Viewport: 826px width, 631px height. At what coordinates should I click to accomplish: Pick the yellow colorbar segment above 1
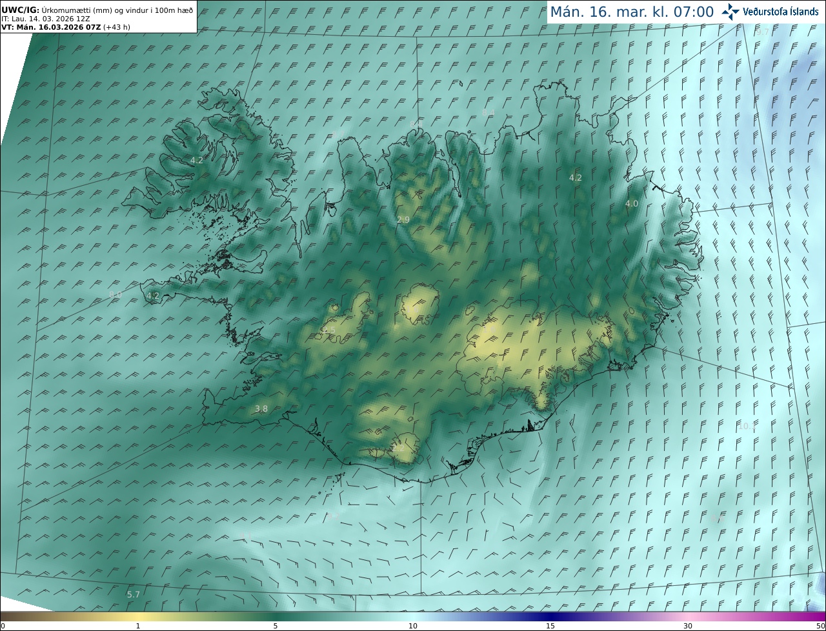click(x=137, y=616)
